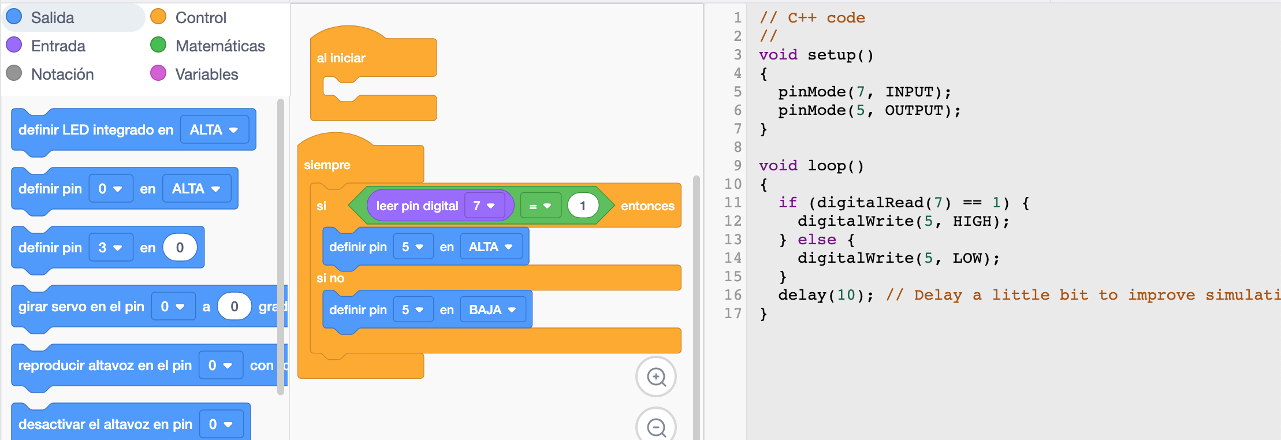
Task: Click the servo degrees value field
Action: point(234,307)
